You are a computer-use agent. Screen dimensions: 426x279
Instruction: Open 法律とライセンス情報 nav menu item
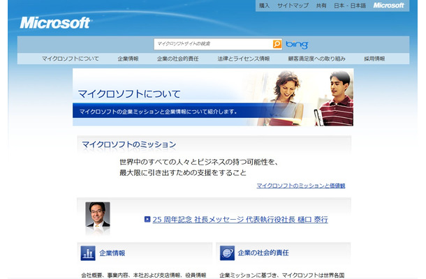click(x=244, y=59)
